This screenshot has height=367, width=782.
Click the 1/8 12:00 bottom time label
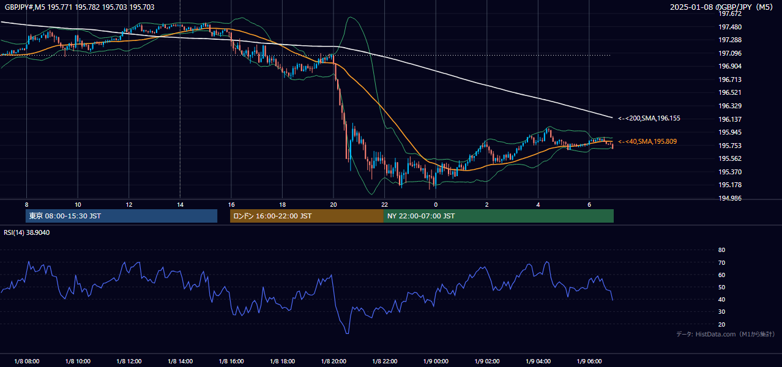click(x=129, y=361)
